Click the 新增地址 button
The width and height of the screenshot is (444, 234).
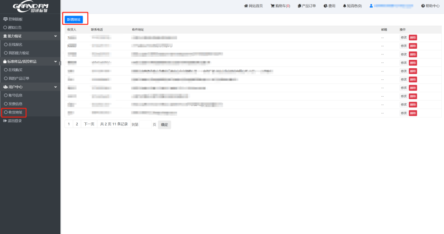click(x=74, y=19)
